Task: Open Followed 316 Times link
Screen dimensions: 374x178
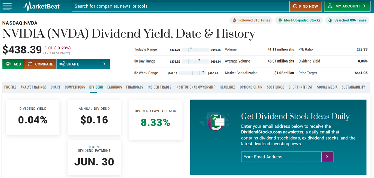Action: click(251, 20)
